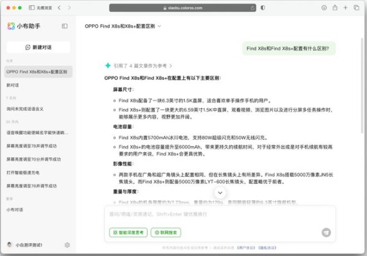The height and width of the screenshot is (256, 367).
Task: Open the 新对话 conversation
Action: [13, 85]
